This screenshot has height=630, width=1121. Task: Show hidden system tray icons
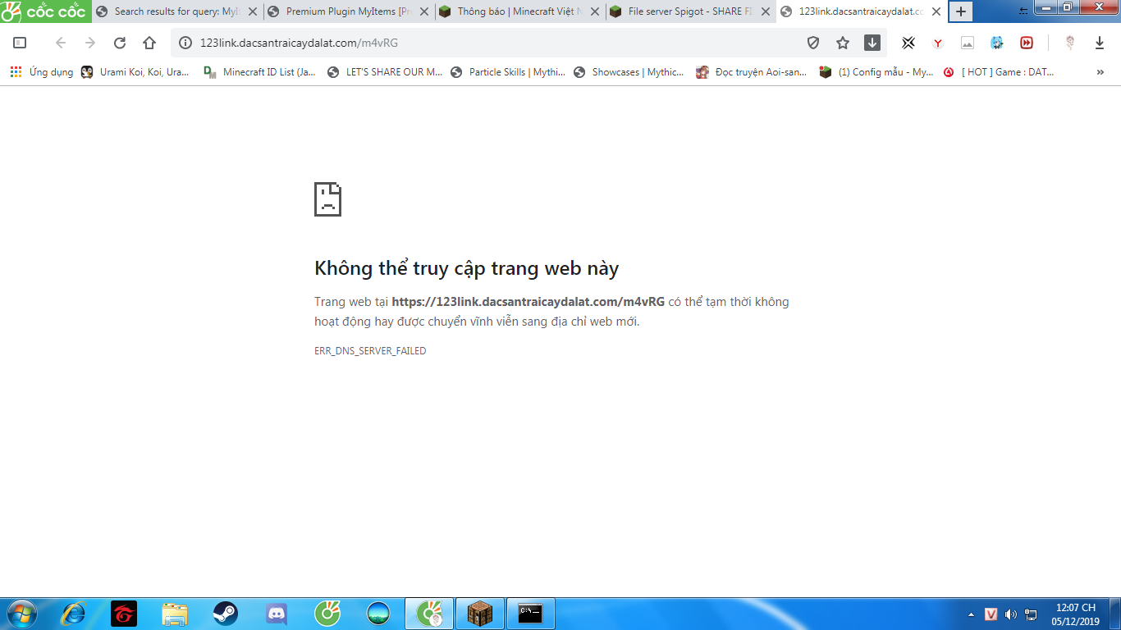click(x=971, y=614)
